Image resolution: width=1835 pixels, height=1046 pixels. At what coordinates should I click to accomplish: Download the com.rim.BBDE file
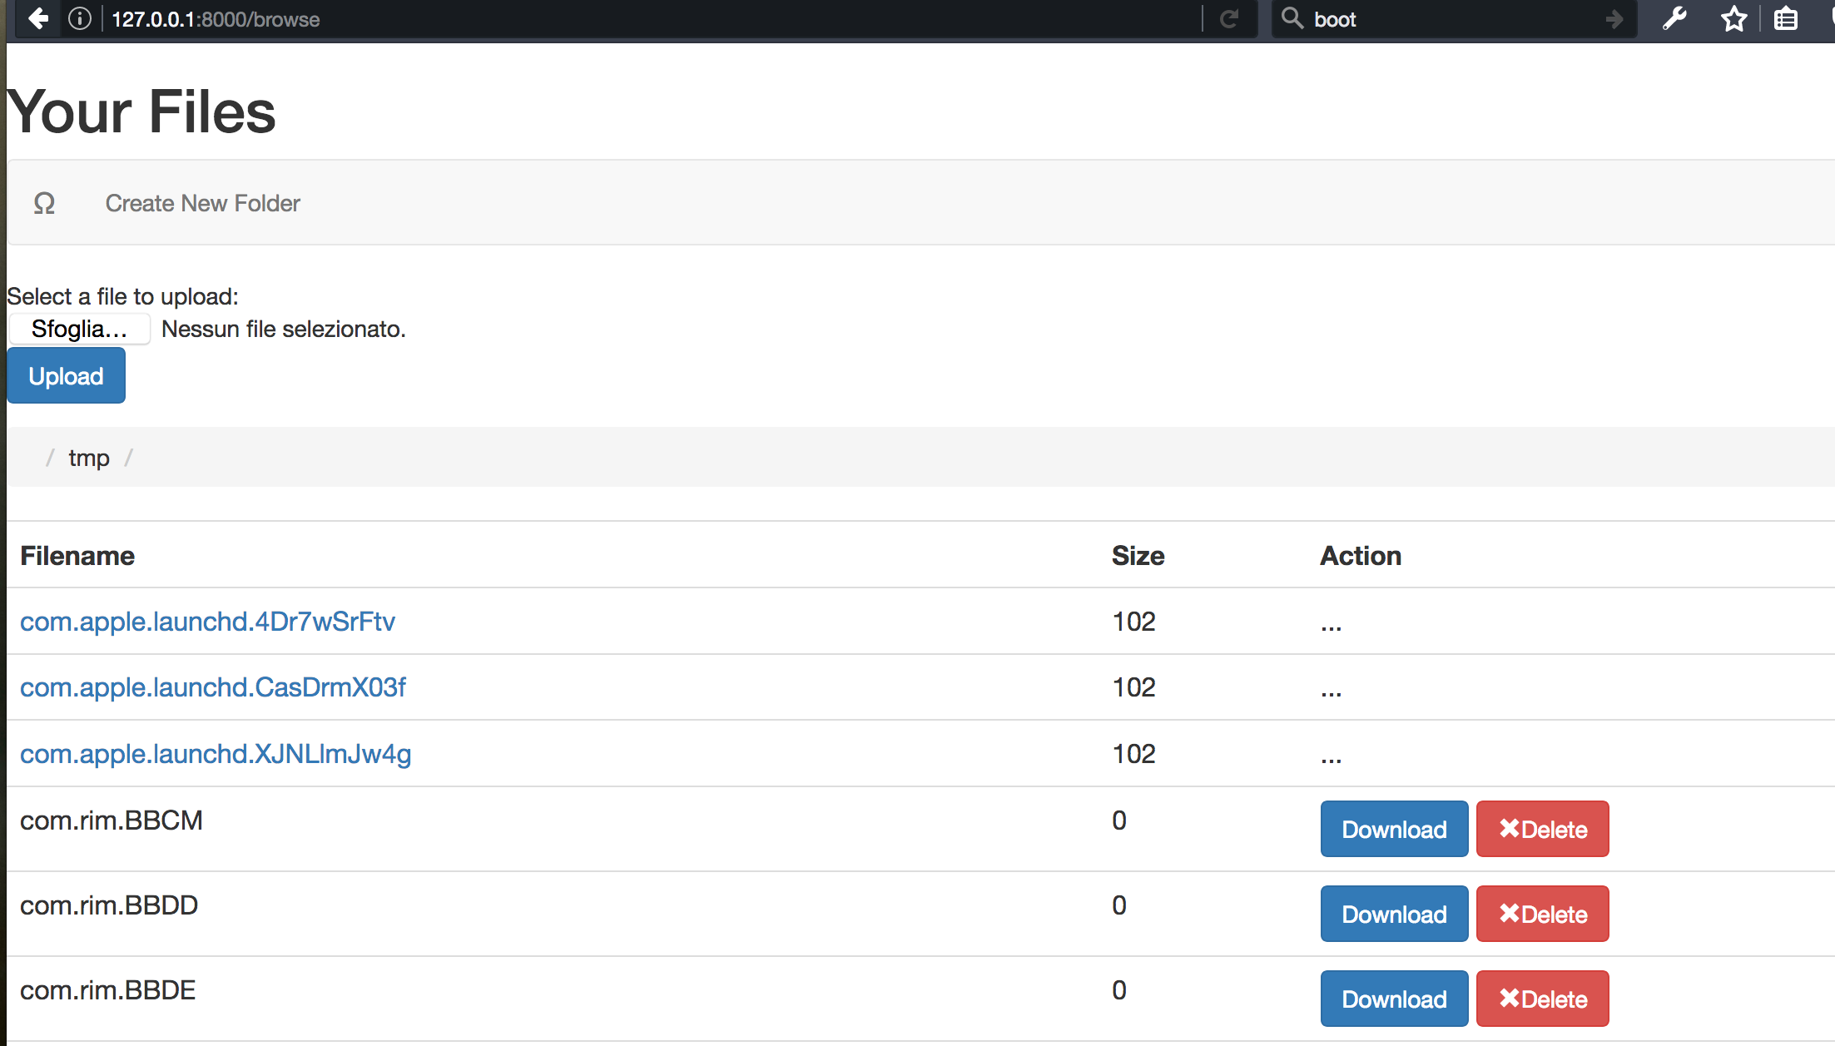tap(1394, 999)
